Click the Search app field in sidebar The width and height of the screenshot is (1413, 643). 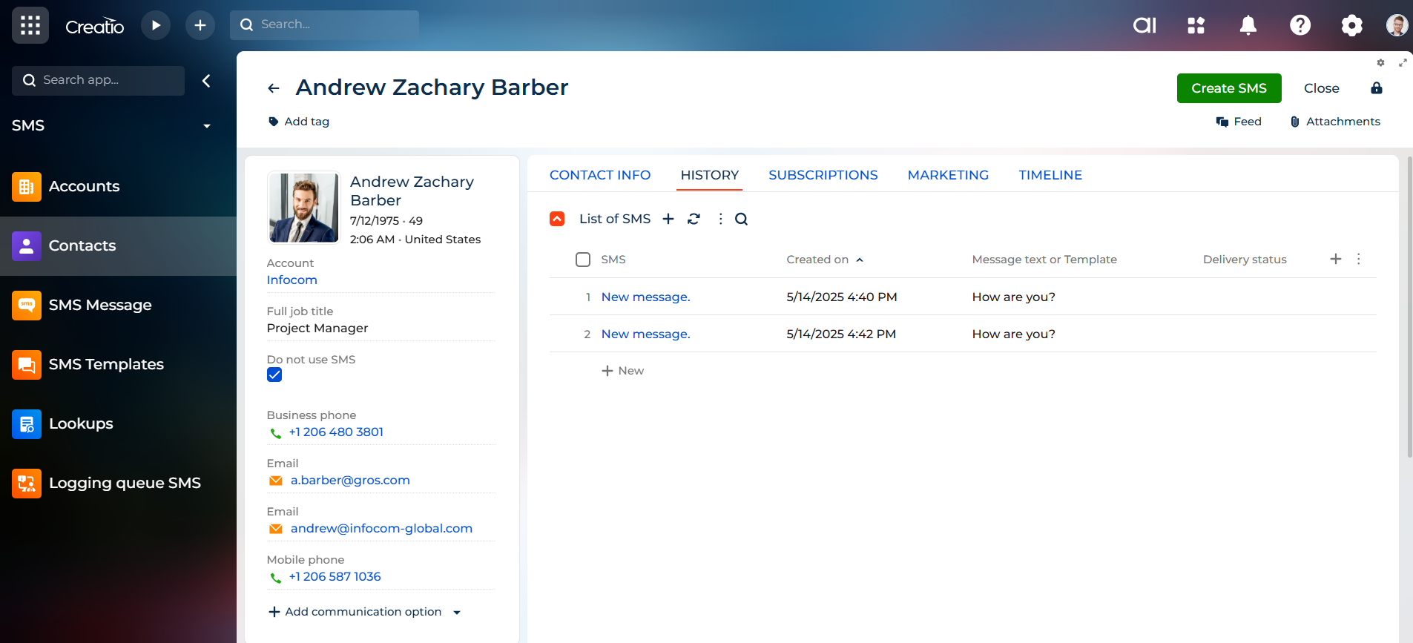point(98,81)
